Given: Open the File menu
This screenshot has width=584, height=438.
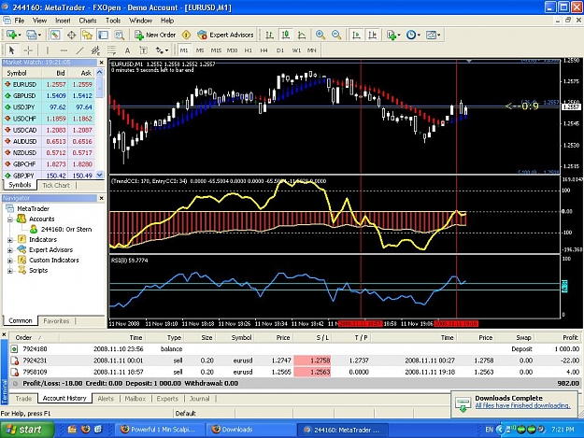Looking at the screenshot, I should point(20,21).
